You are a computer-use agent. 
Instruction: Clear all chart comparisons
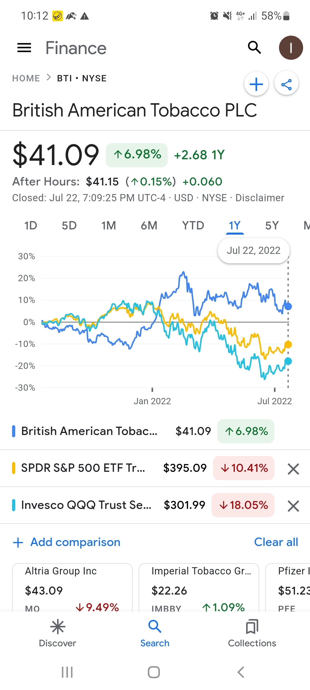tap(276, 542)
